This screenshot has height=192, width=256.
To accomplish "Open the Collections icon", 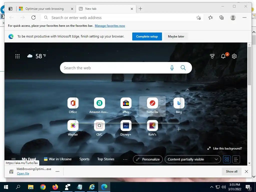I will (221, 17).
